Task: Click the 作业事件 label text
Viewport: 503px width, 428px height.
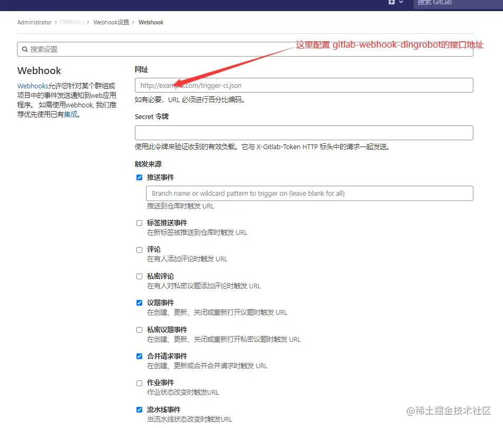Action: [x=160, y=383]
